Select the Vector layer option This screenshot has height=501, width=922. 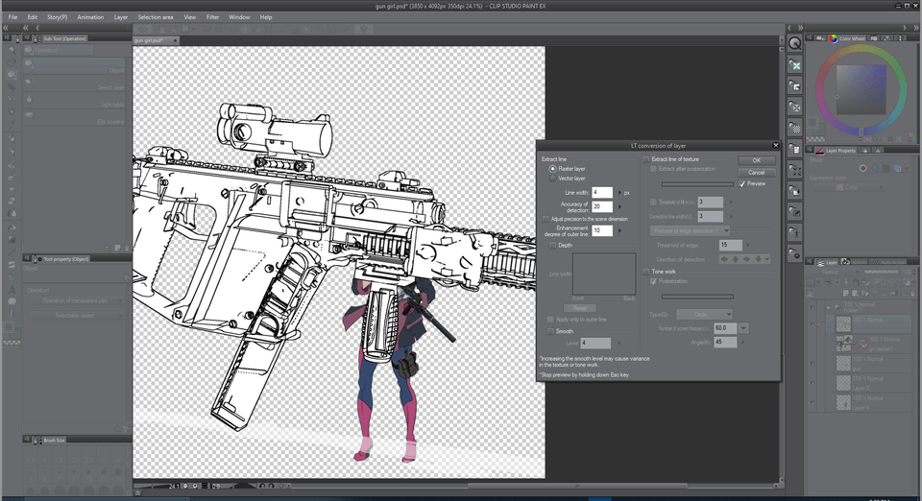(x=553, y=179)
